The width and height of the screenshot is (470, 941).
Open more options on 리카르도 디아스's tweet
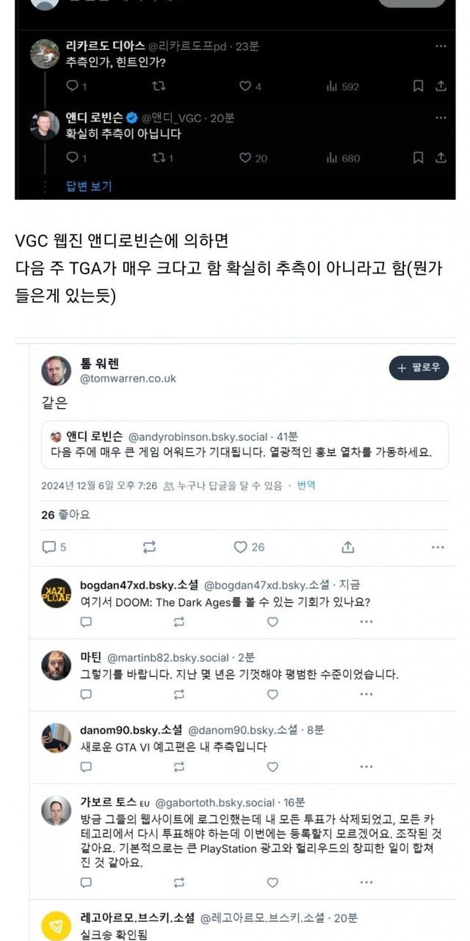point(441,46)
